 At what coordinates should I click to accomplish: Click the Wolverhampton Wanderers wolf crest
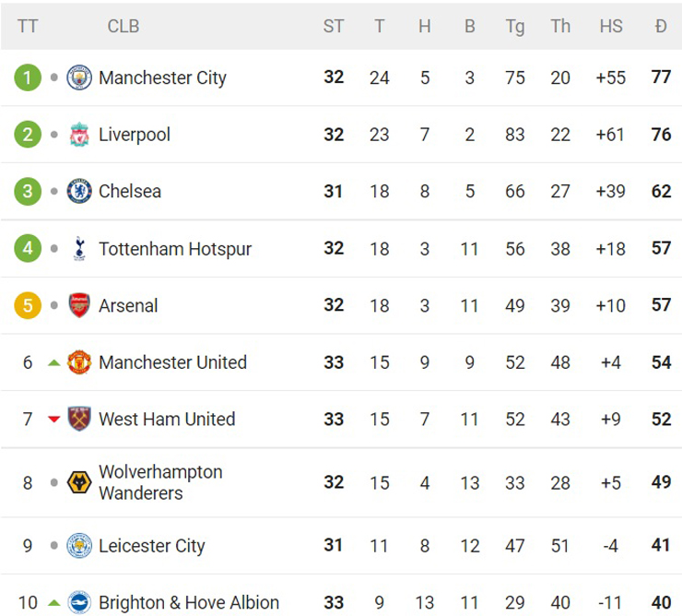pyautogui.click(x=80, y=482)
